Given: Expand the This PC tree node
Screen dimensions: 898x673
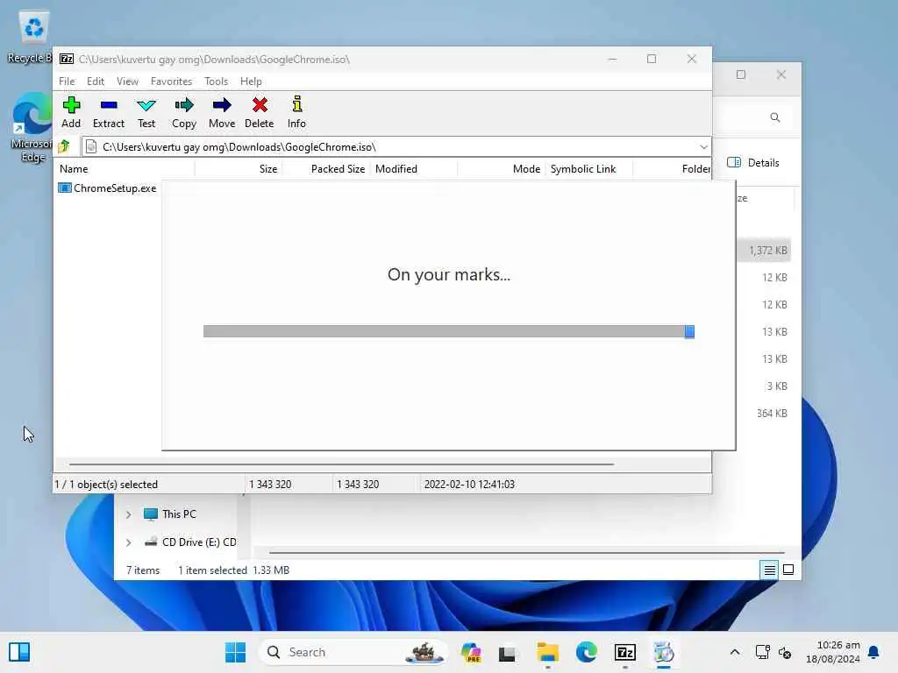Looking at the screenshot, I should (128, 514).
